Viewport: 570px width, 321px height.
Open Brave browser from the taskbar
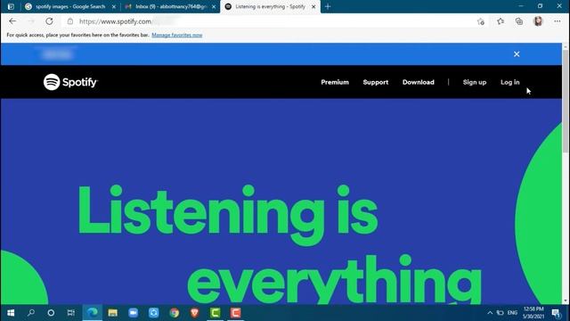coord(194,313)
